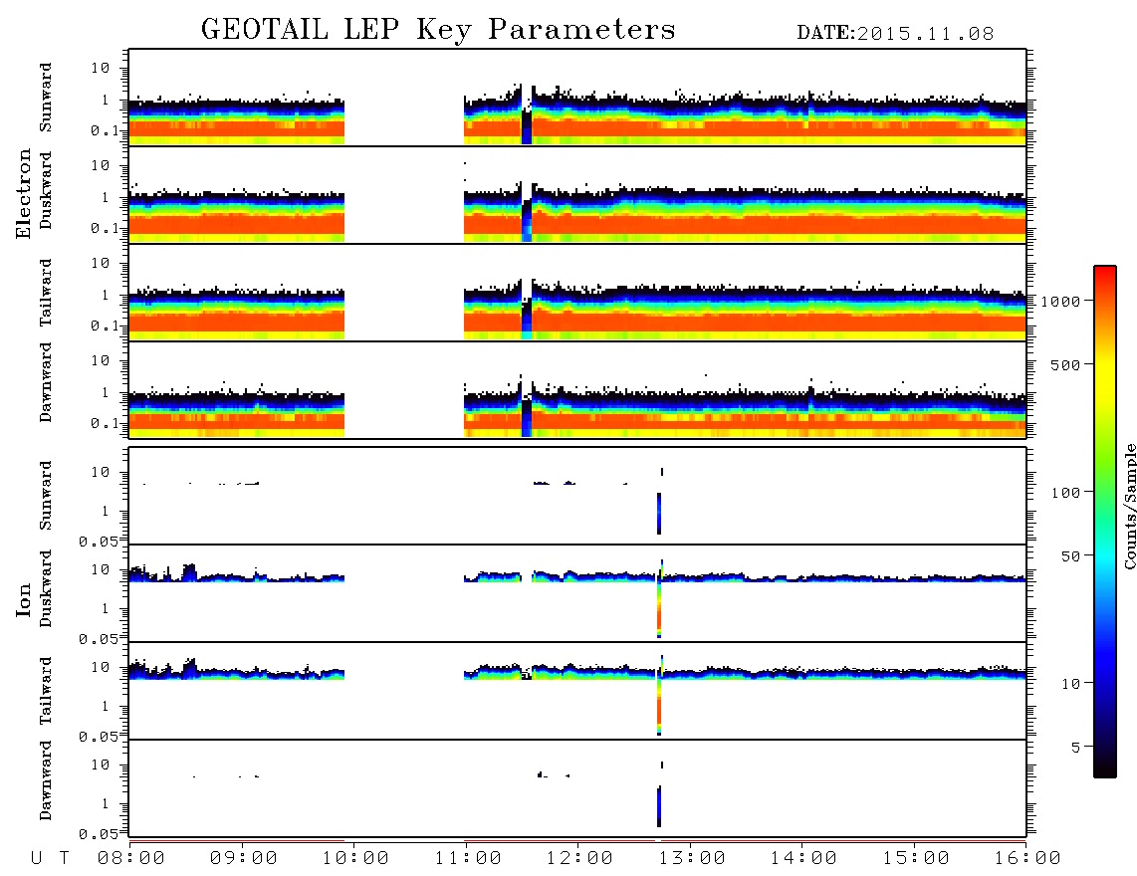The width and height of the screenshot is (1137, 876).
Task: Click the 50 color bar tick label
Action: pyautogui.click(x=1070, y=556)
